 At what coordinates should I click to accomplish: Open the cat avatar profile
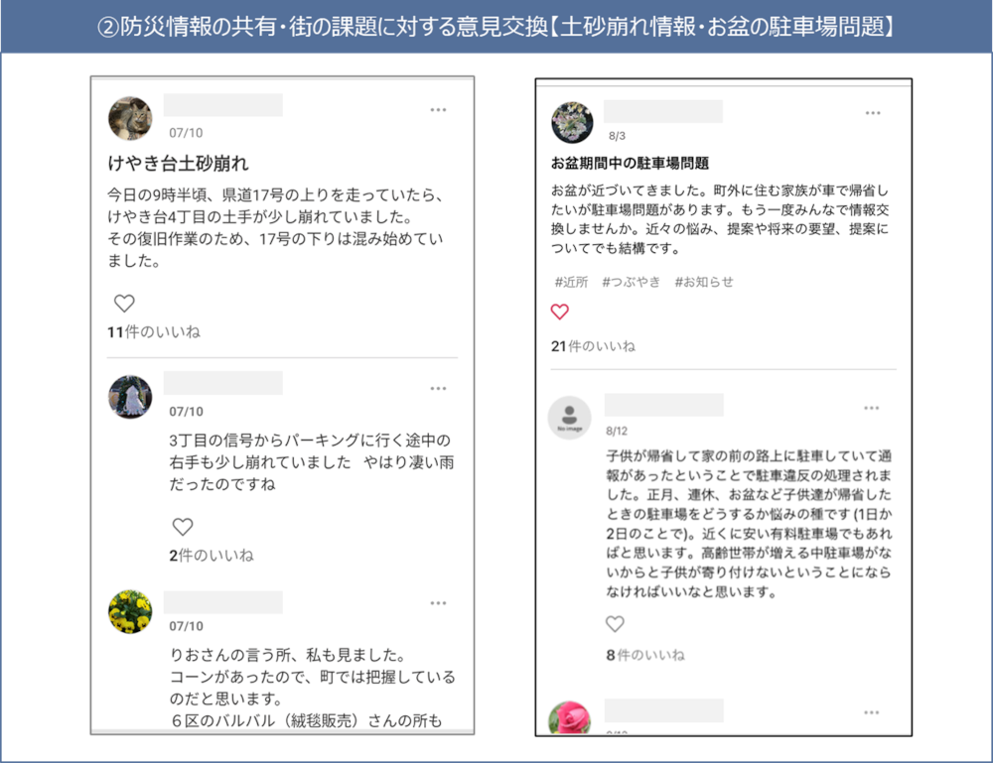point(130,118)
